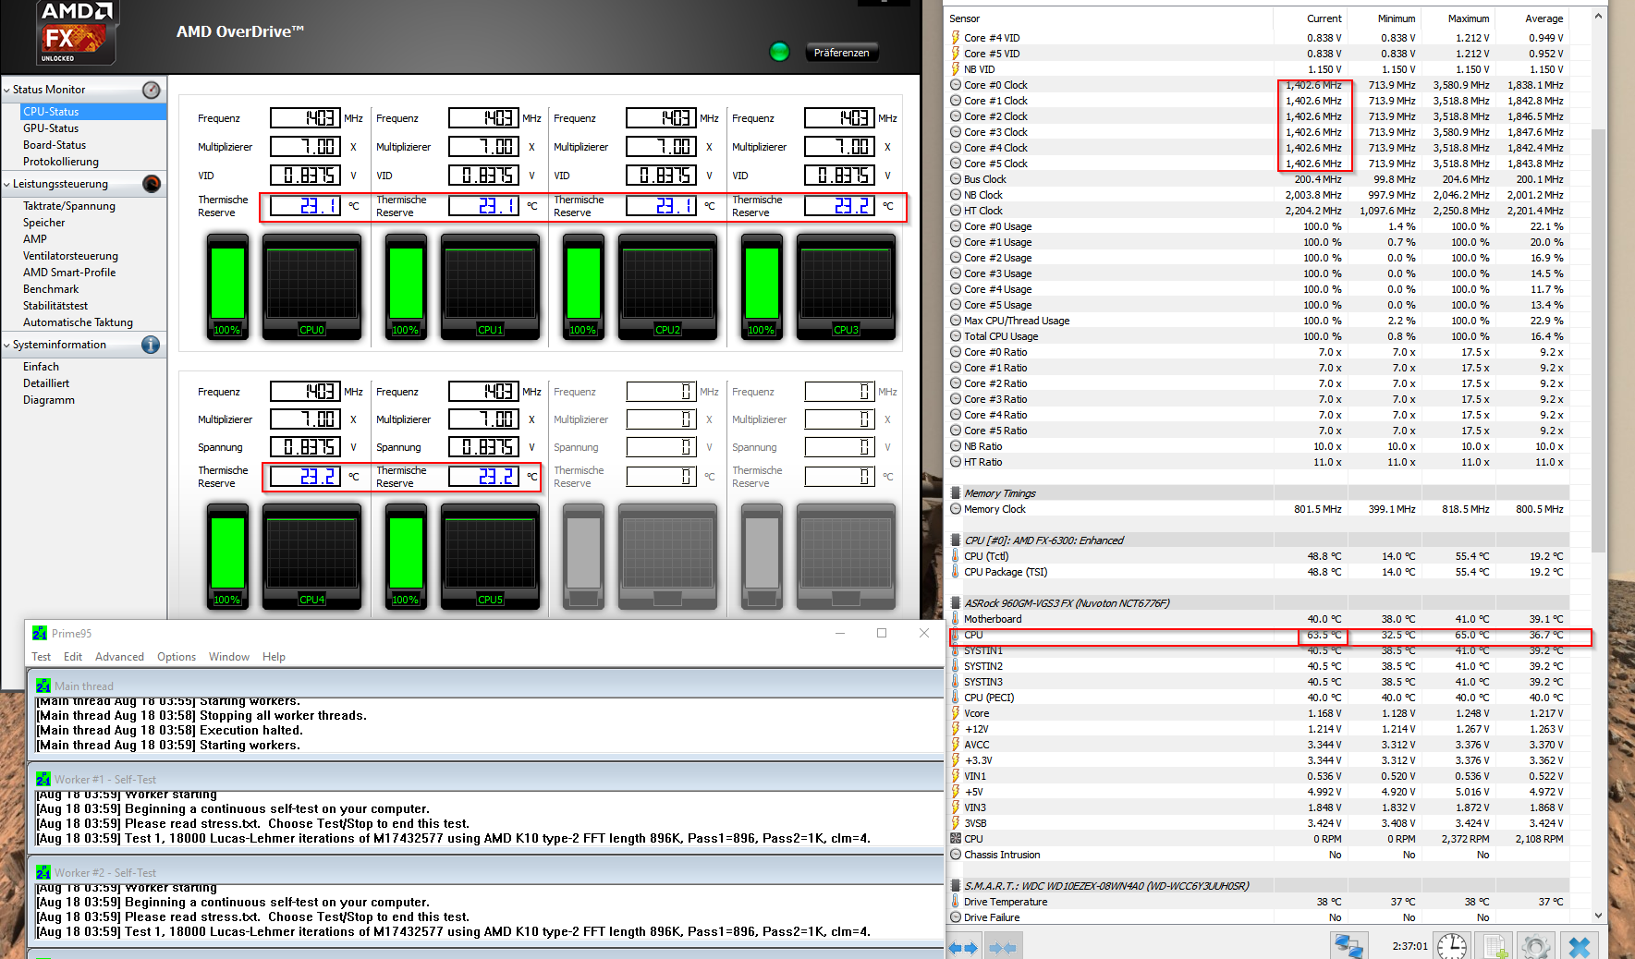1635x959 pixels.
Task: Click the green 100% load bar beside CPU2
Action: (x=583, y=287)
